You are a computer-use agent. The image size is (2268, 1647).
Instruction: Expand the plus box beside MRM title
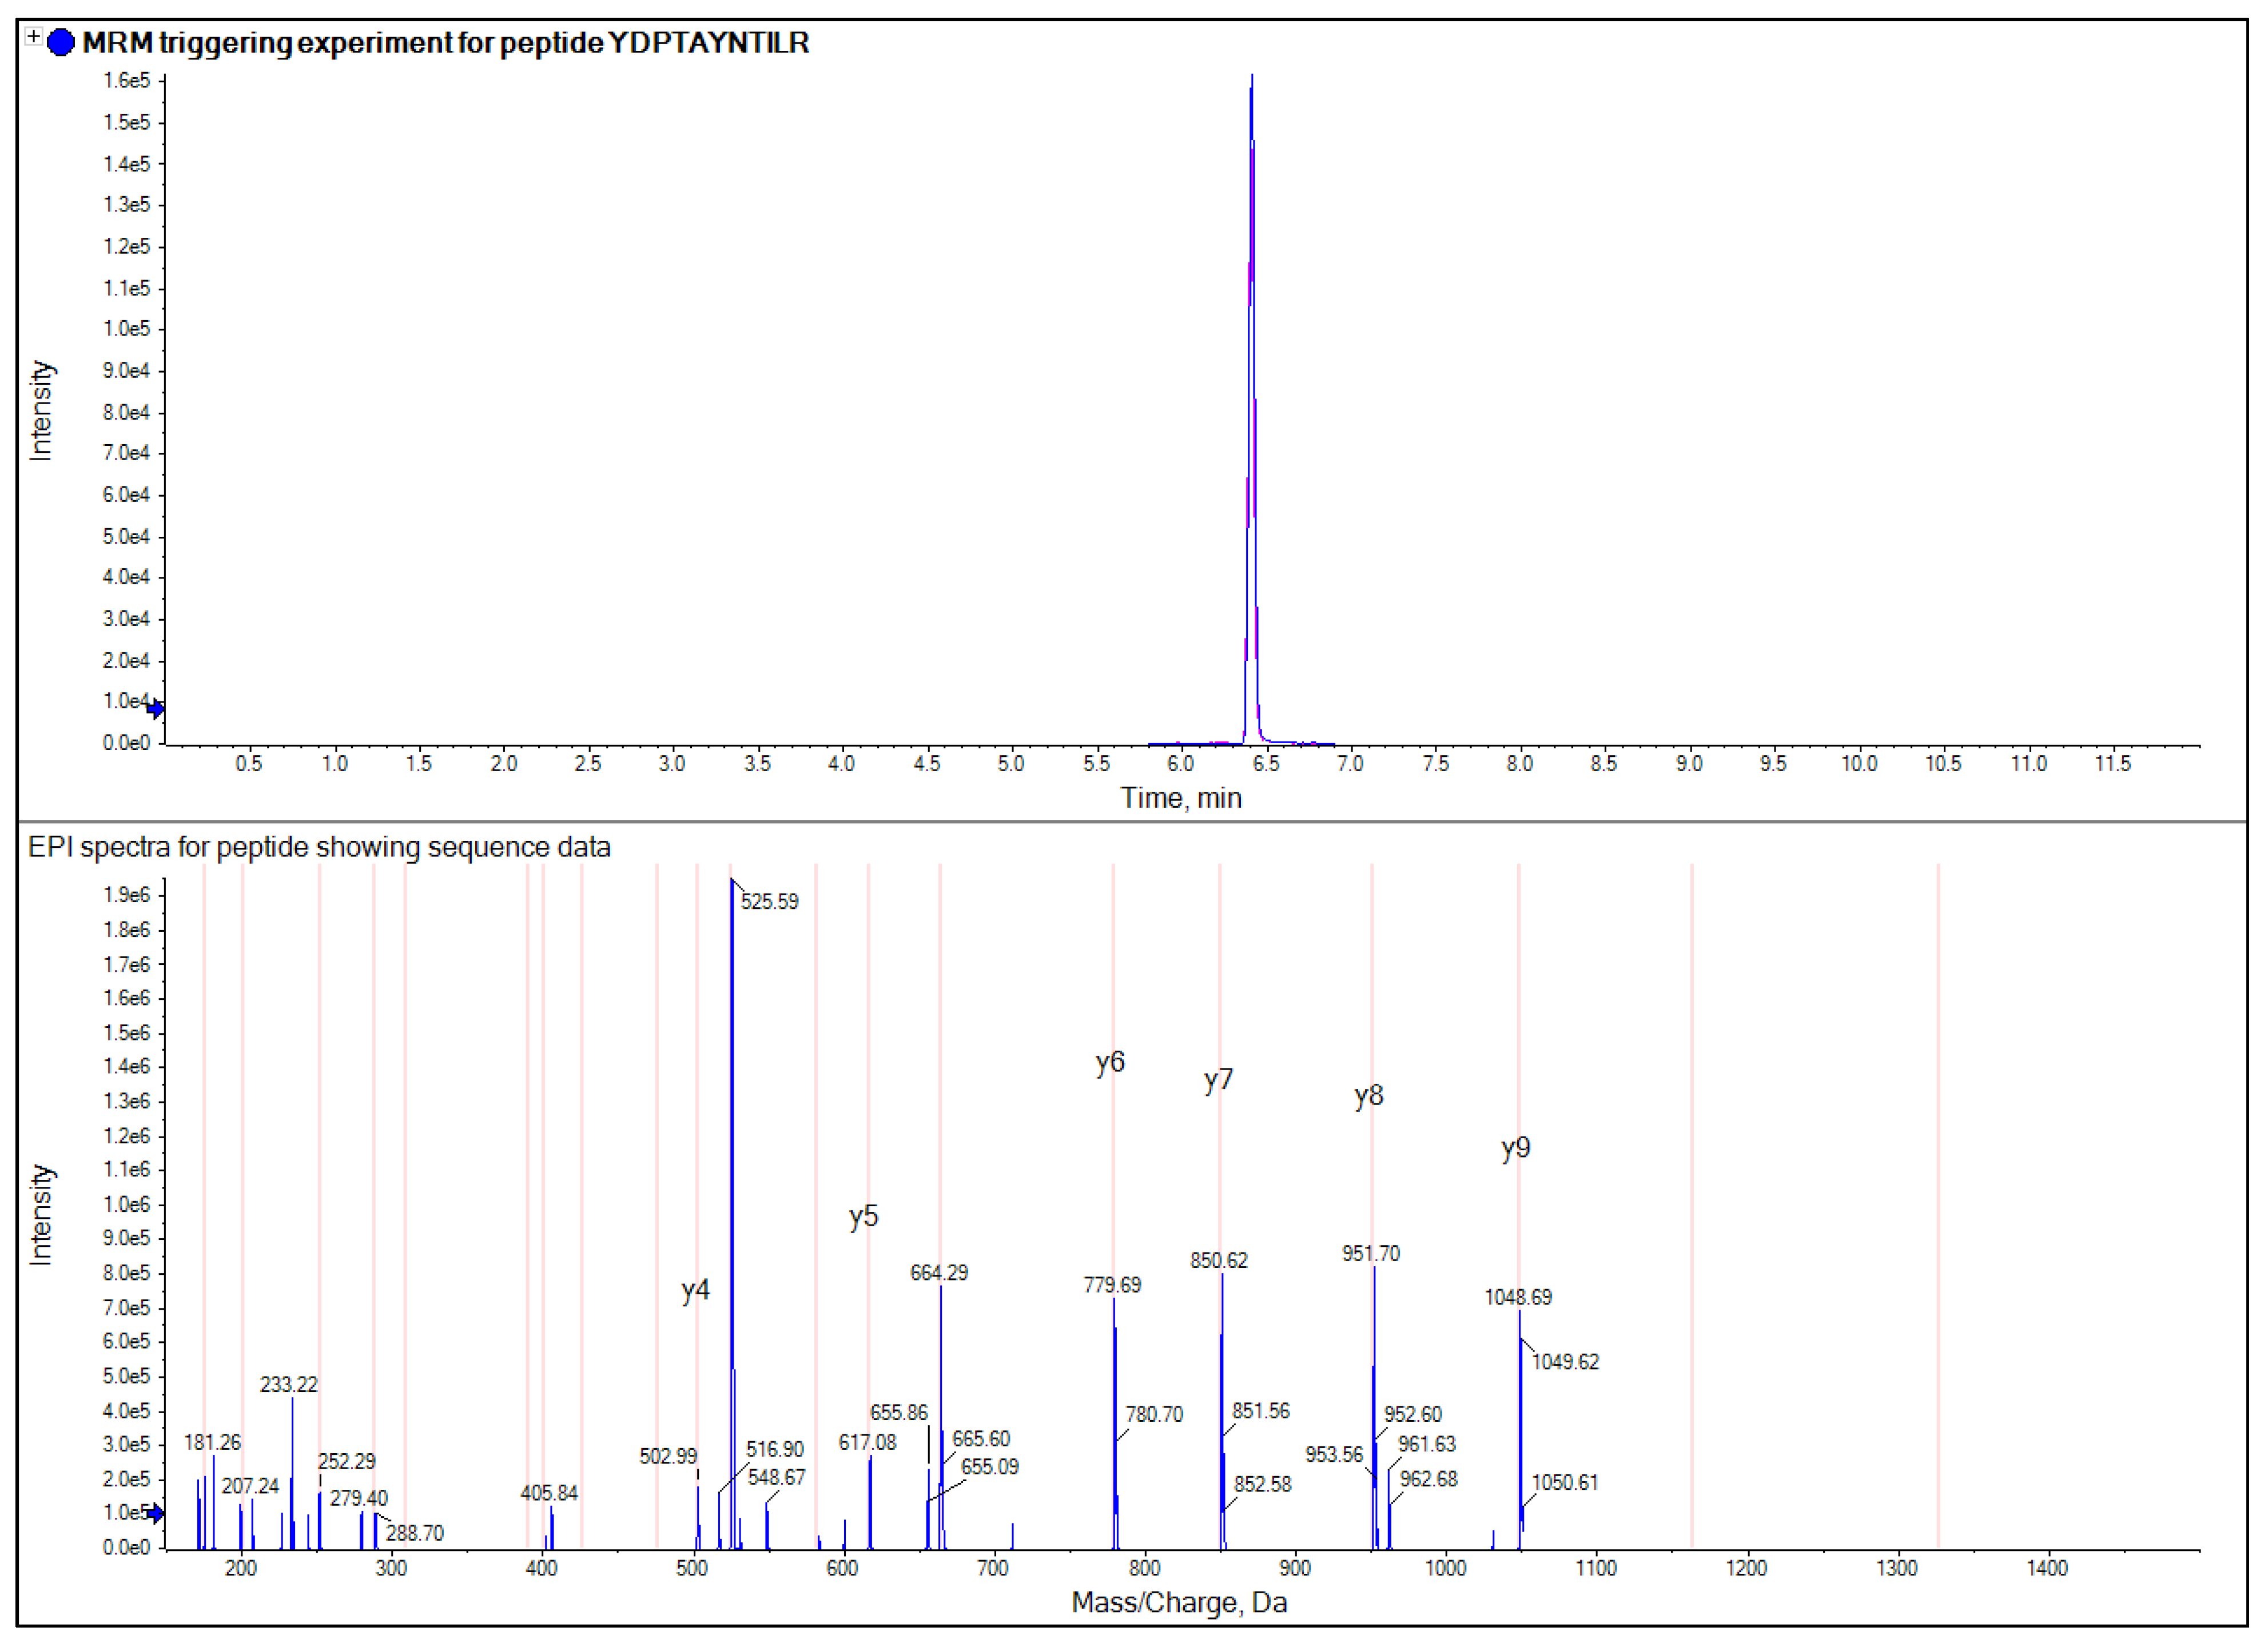34,37
